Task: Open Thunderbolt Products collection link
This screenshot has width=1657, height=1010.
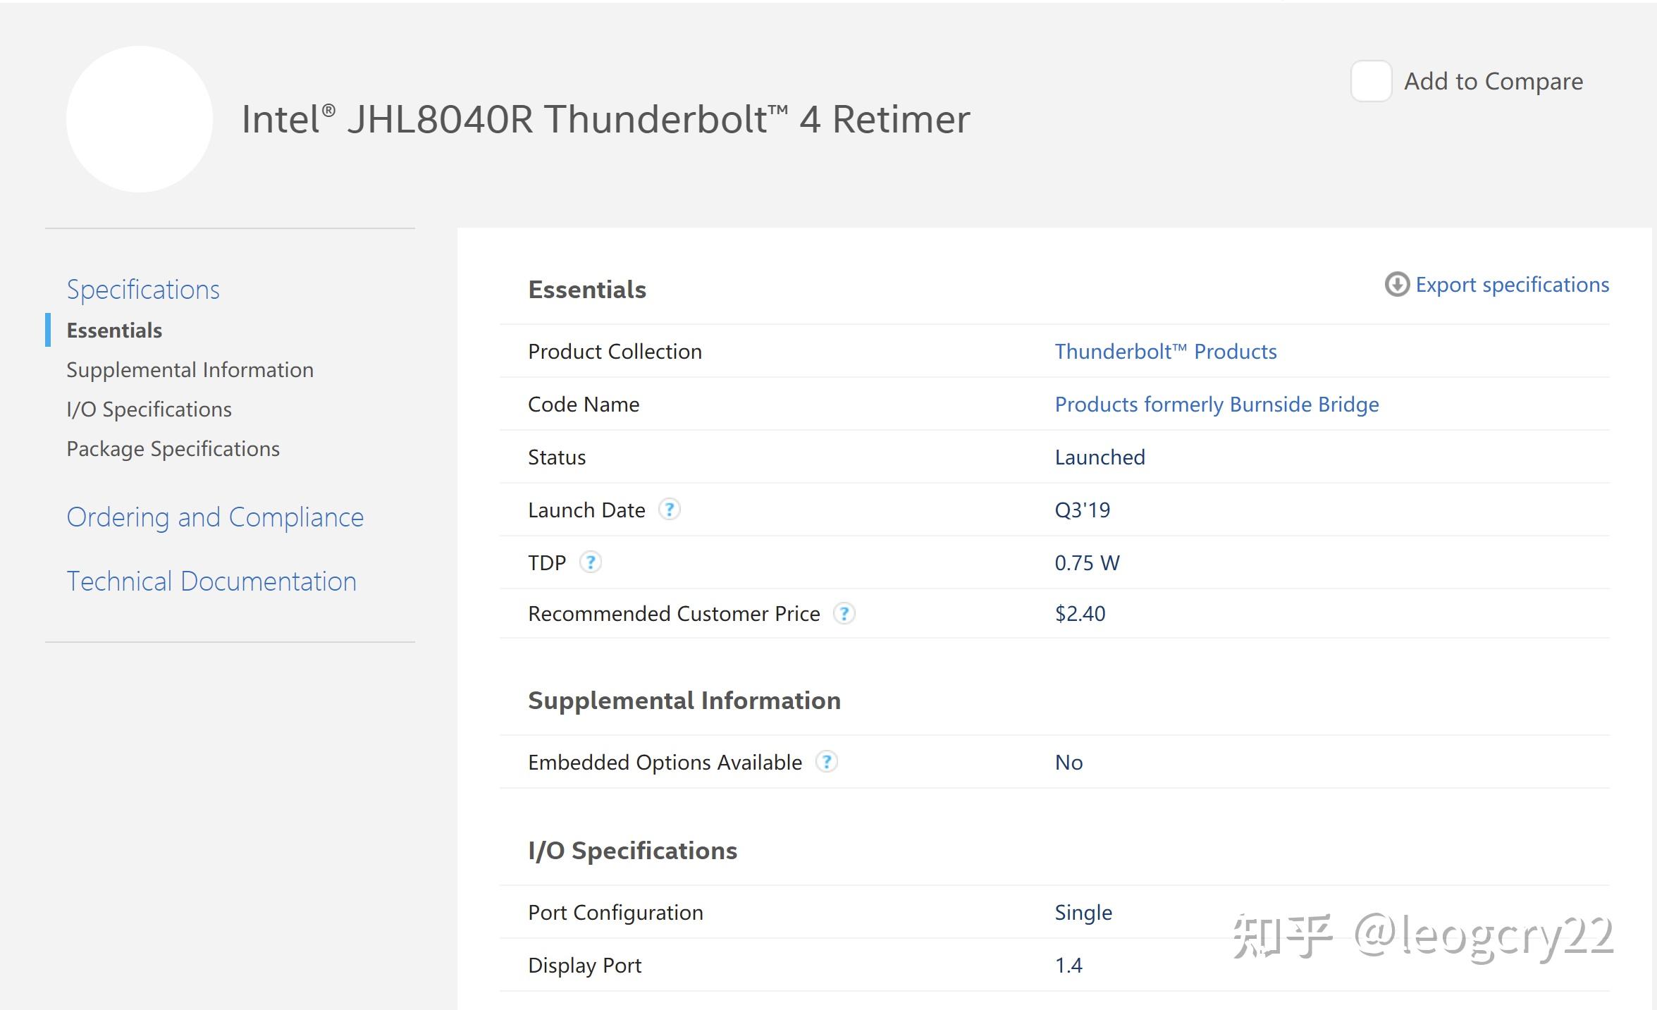Action: [1165, 351]
